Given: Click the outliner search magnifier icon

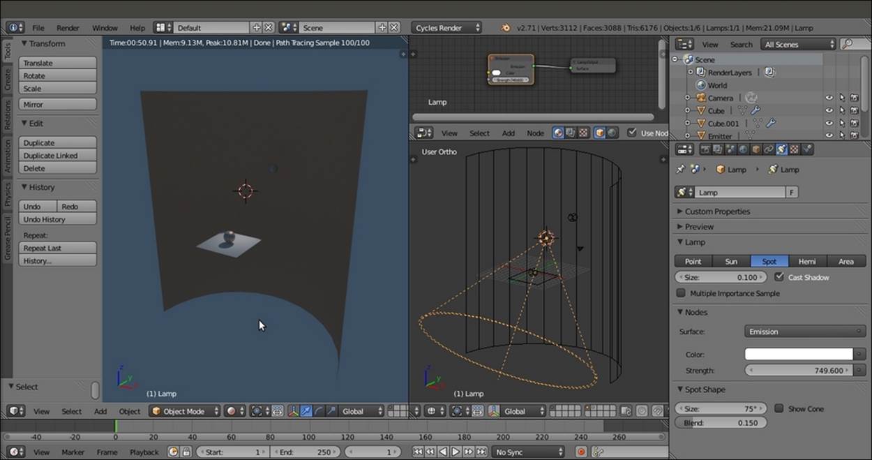Looking at the screenshot, I should coord(848,44).
